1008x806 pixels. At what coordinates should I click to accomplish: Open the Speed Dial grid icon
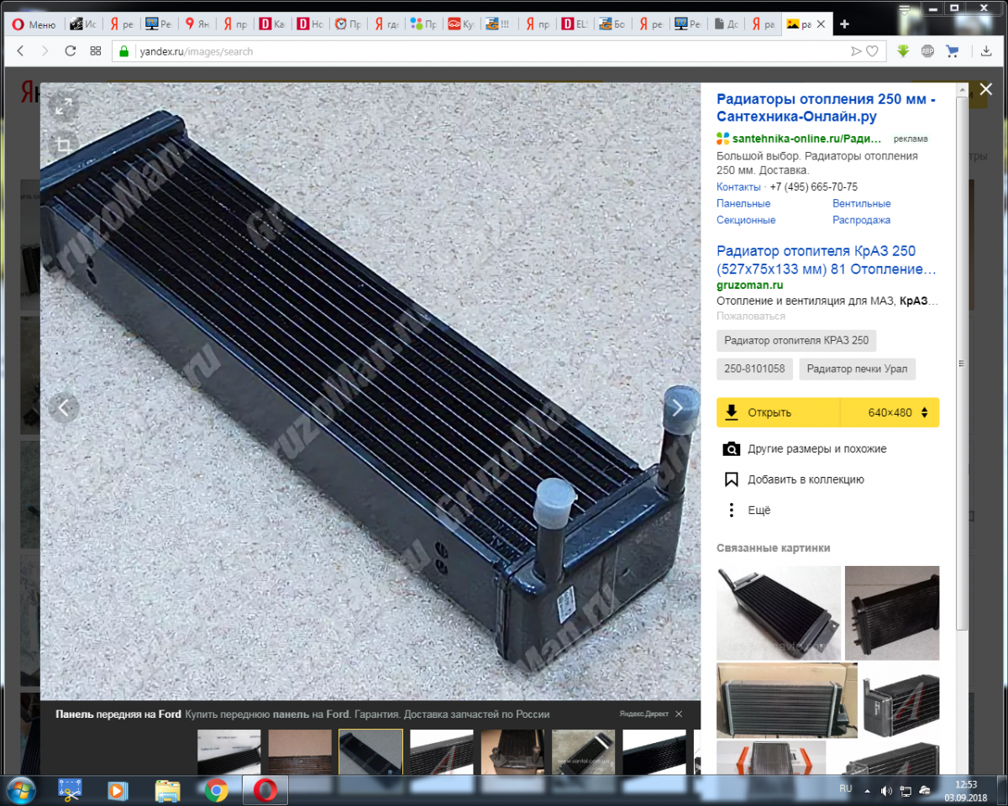point(96,51)
